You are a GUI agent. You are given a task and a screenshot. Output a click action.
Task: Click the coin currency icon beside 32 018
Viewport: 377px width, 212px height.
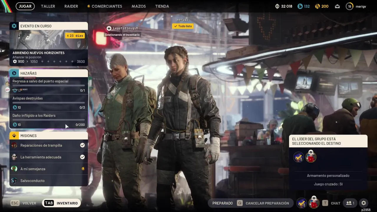(x=277, y=6)
